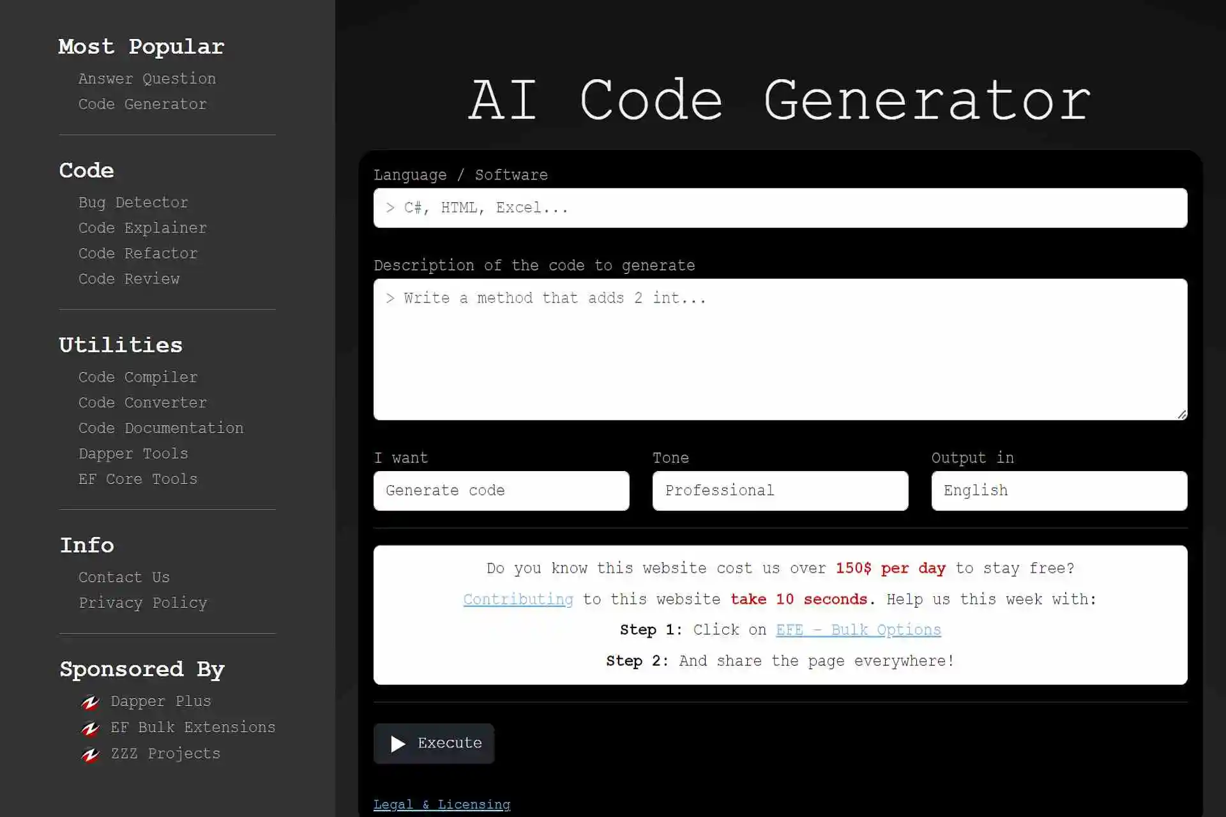Click the 'Utilities' sidebar heading
The height and width of the screenshot is (817, 1226).
coord(121,345)
